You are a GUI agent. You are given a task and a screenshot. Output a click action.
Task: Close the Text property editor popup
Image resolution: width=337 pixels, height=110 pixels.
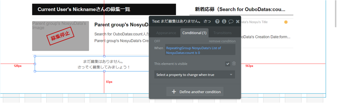click(238, 21)
